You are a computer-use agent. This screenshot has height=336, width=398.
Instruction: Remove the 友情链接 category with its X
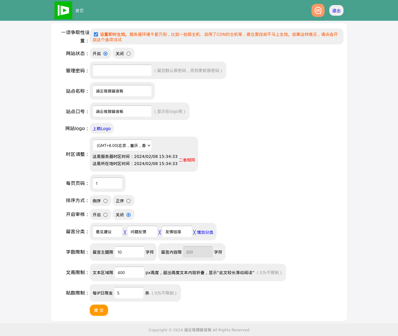(194, 232)
